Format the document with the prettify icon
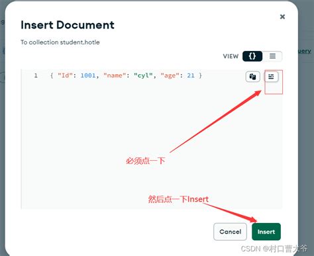This screenshot has height=256, width=314. [271, 77]
